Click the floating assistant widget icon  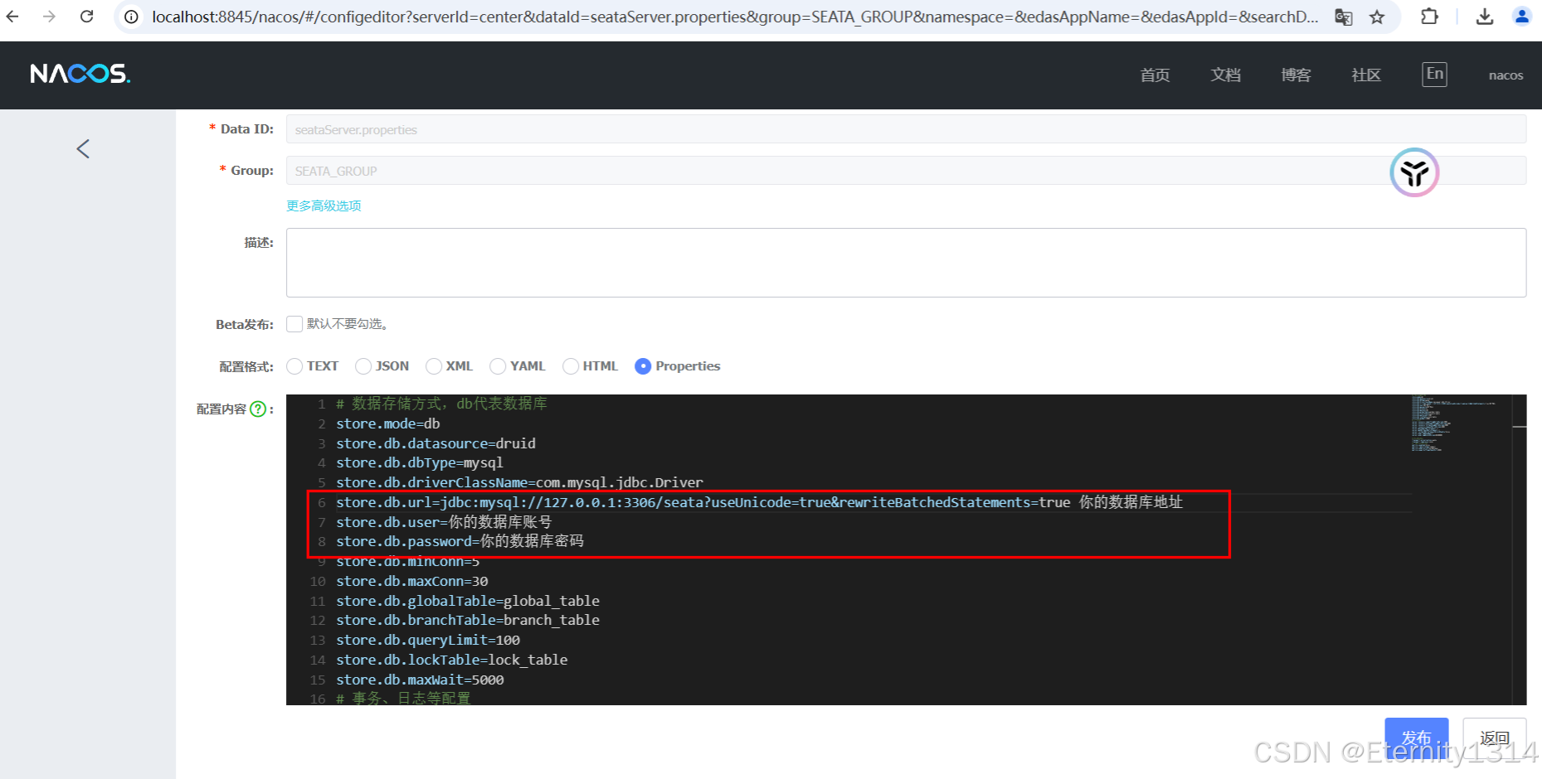pyautogui.click(x=1414, y=172)
